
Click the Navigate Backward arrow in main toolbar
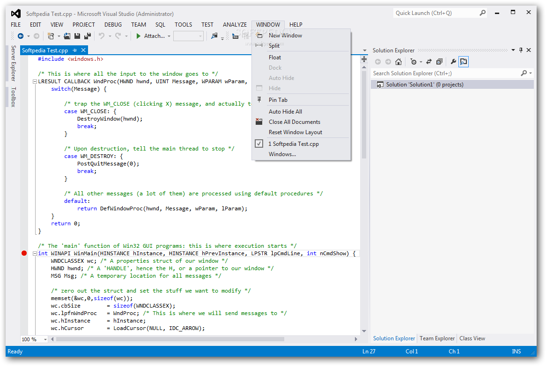click(21, 36)
